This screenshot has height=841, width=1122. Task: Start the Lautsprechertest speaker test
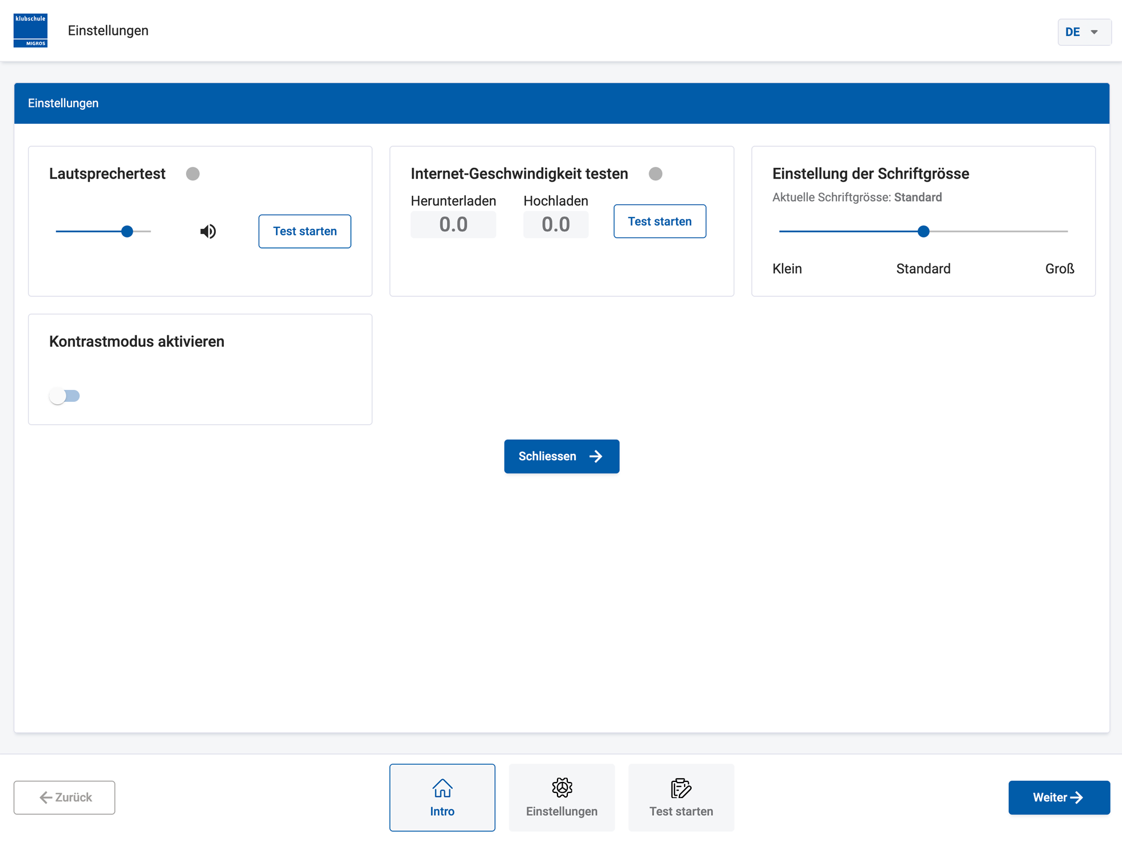305,231
